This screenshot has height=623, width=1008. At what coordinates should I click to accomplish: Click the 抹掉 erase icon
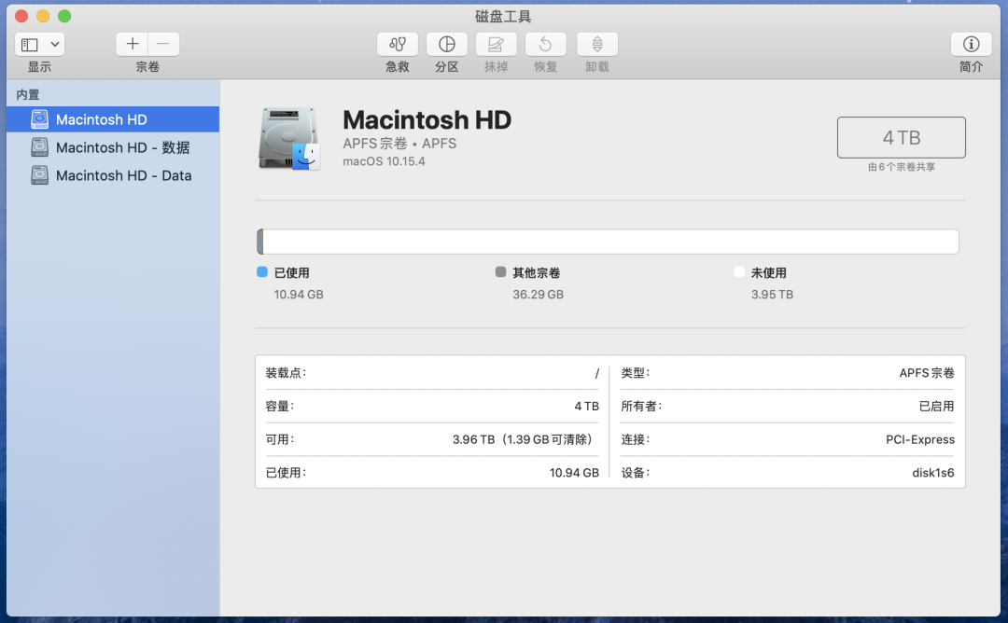pos(496,44)
